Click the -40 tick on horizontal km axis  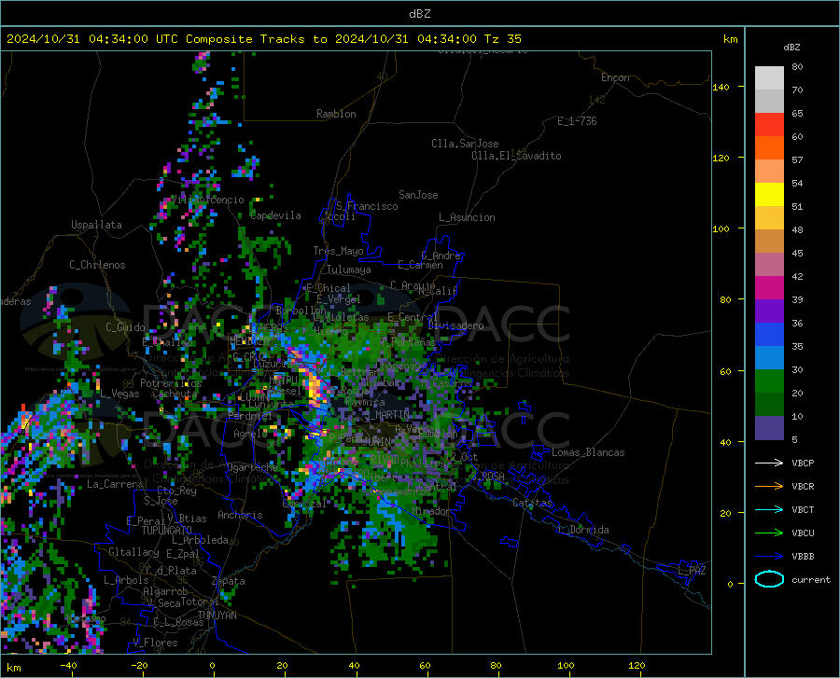coord(68,665)
